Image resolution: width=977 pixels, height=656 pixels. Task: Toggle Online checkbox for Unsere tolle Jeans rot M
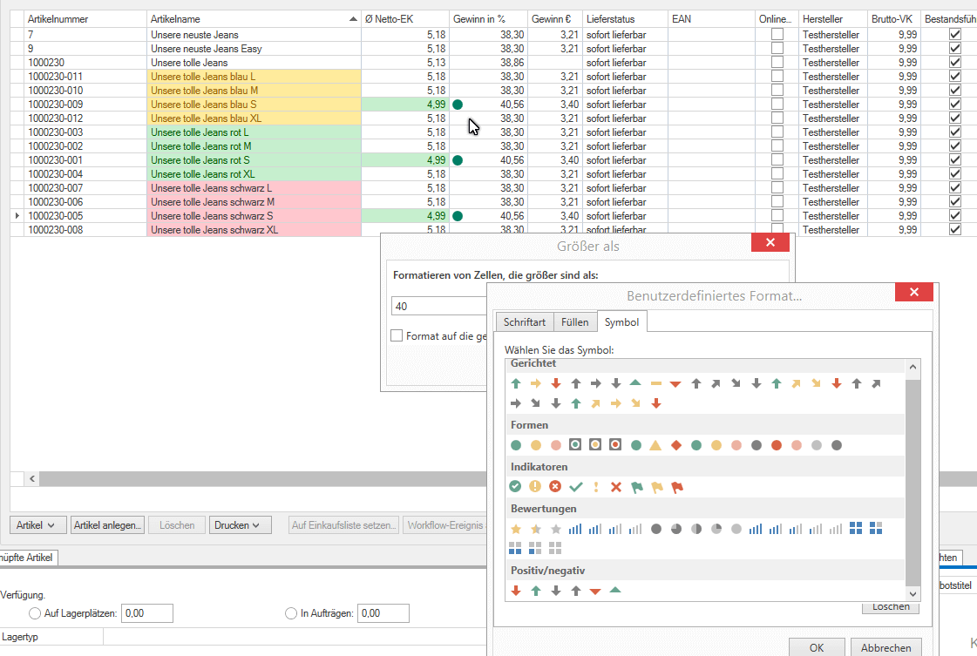(x=777, y=145)
